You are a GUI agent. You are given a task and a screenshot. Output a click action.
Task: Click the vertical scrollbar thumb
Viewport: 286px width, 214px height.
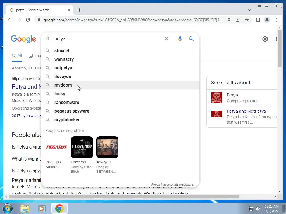click(x=280, y=48)
